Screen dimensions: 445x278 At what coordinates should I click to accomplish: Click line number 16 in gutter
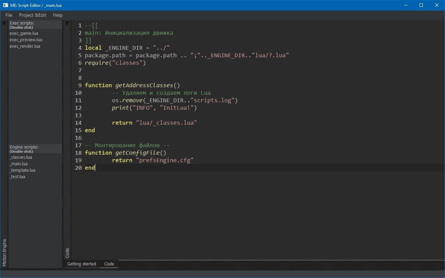coord(78,138)
